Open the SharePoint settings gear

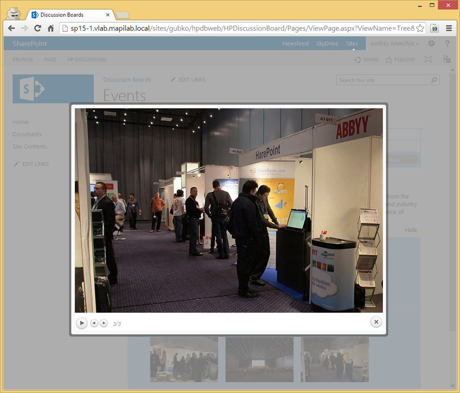click(x=431, y=43)
